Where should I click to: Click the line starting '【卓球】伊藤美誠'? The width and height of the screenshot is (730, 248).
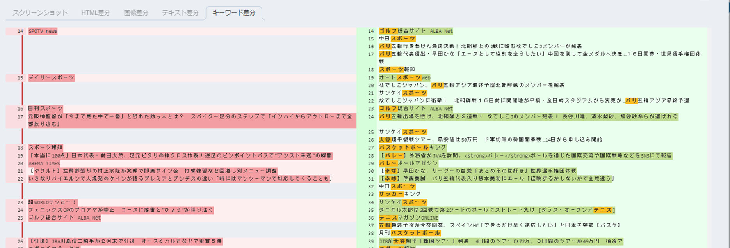(497, 179)
